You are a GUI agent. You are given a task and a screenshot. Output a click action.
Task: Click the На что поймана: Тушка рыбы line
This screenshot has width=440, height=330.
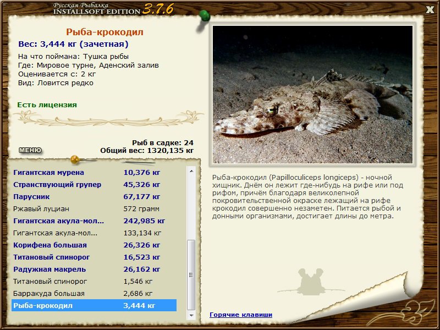click(x=73, y=57)
